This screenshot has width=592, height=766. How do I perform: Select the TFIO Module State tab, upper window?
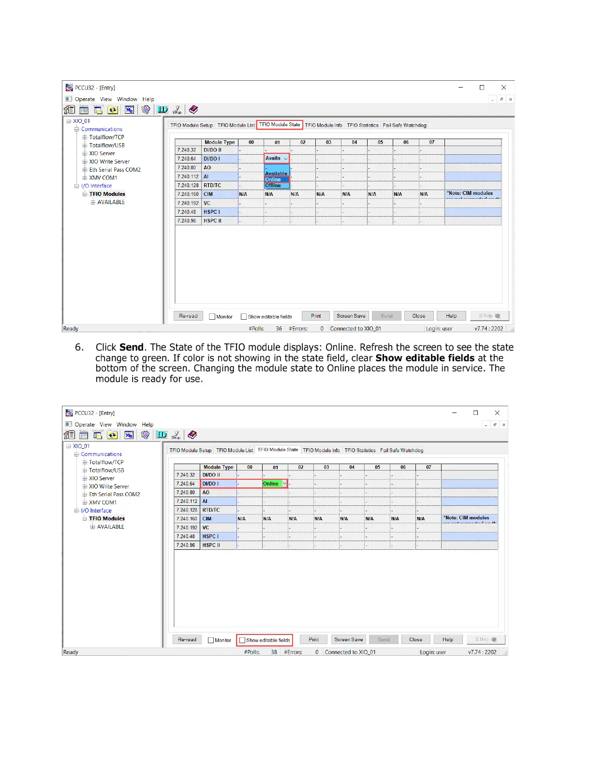pos(280,125)
